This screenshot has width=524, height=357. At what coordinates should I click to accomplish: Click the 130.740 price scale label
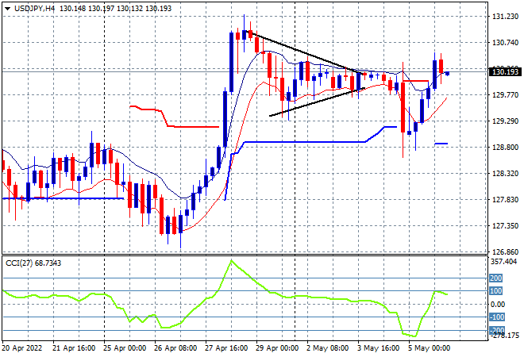point(505,42)
